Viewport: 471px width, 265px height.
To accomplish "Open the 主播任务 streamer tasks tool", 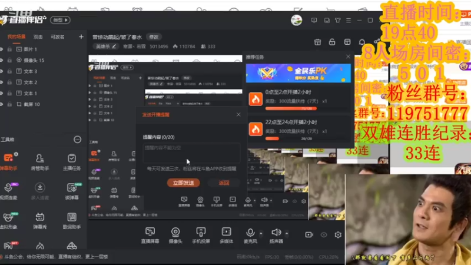I will (x=71, y=162).
